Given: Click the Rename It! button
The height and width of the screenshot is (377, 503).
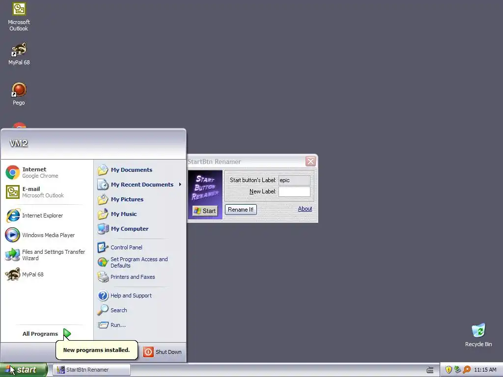Looking at the screenshot, I should 241,210.
